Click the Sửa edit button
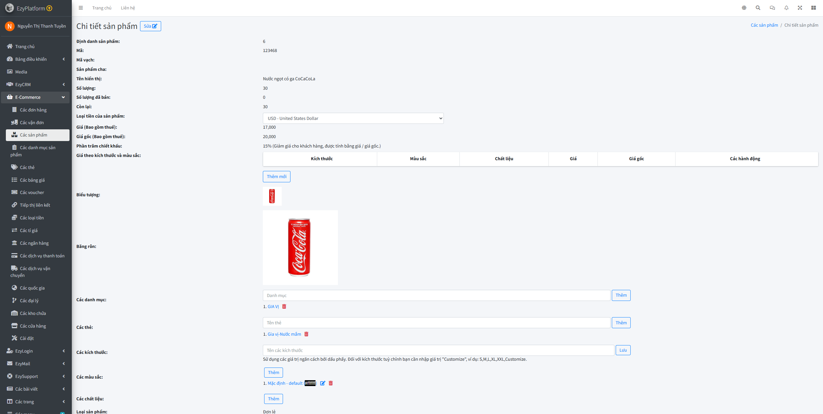 point(150,26)
